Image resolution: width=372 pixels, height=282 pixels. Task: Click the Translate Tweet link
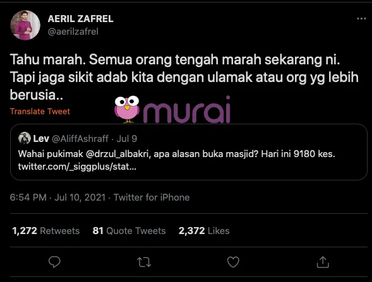(x=40, y=112)
